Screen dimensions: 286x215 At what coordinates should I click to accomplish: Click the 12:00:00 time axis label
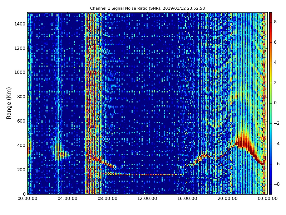pyautogui.click(x=147, y=199)
